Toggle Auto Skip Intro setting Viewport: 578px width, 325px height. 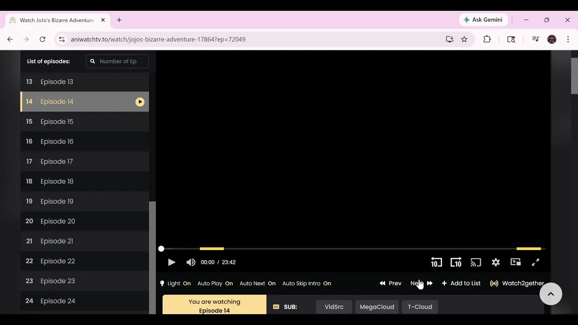307,283
